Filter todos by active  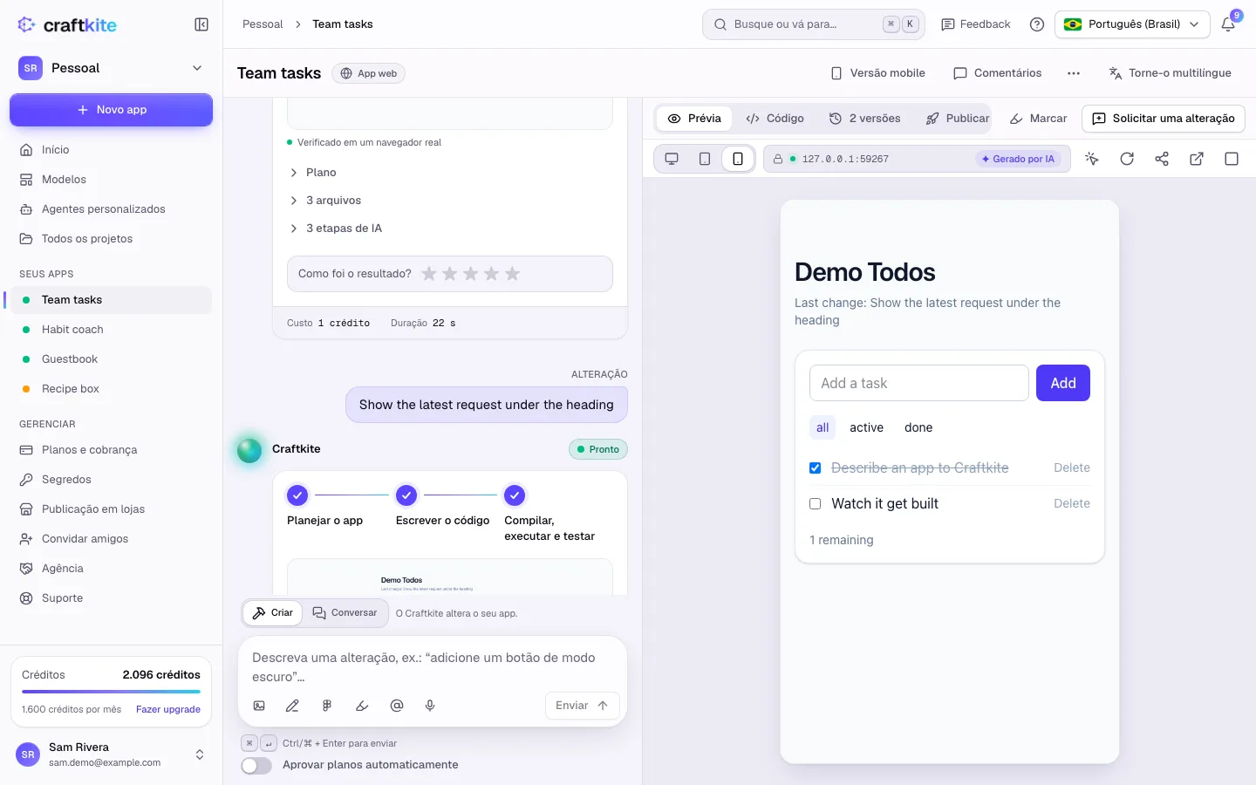(866, 427)
